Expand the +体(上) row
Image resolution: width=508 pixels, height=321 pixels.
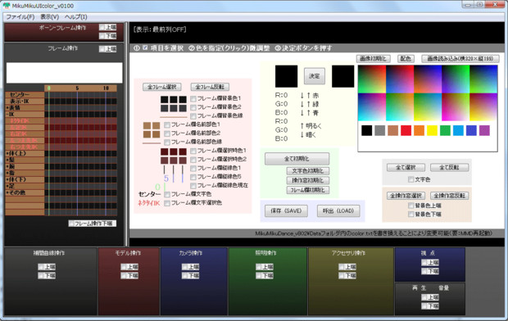click(25, 153)
